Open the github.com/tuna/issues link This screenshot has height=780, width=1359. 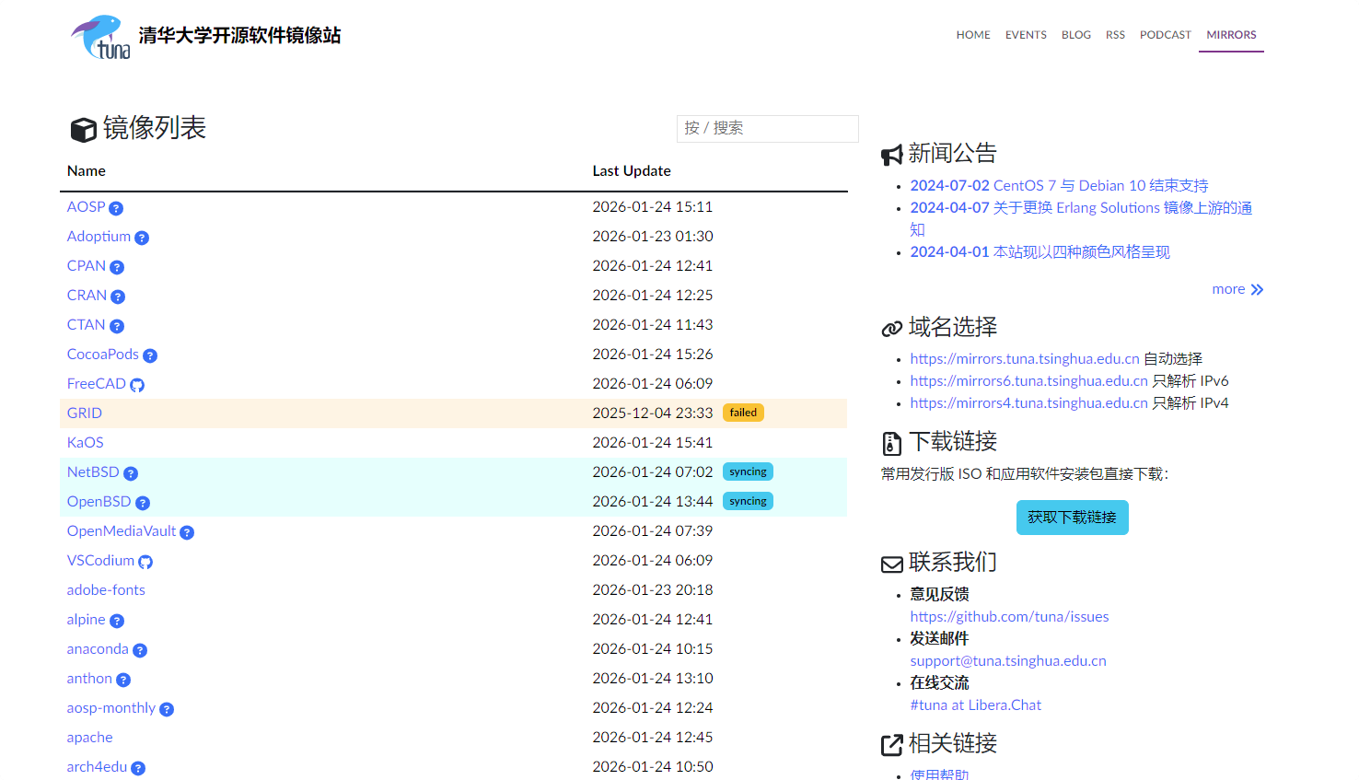(1009, 617)
